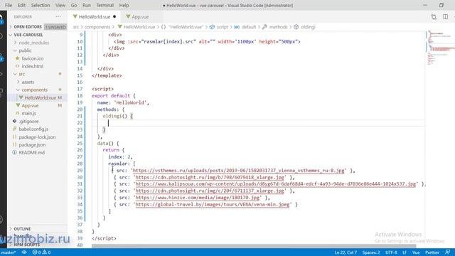Open the Go menu
Screen dimensions: 455x256
tap(74, 5)
